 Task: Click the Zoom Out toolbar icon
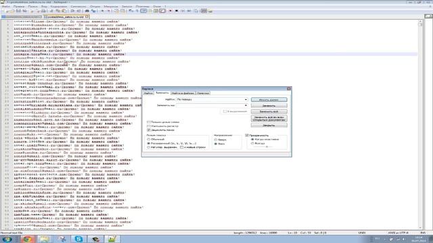coord(108,11)
